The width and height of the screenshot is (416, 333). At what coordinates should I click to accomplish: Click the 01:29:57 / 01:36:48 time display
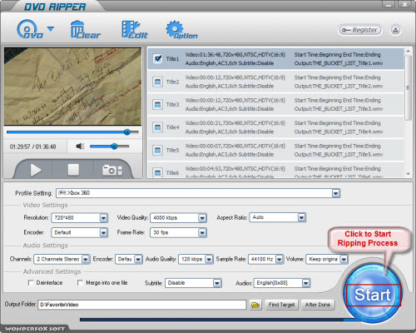[32, 147]
